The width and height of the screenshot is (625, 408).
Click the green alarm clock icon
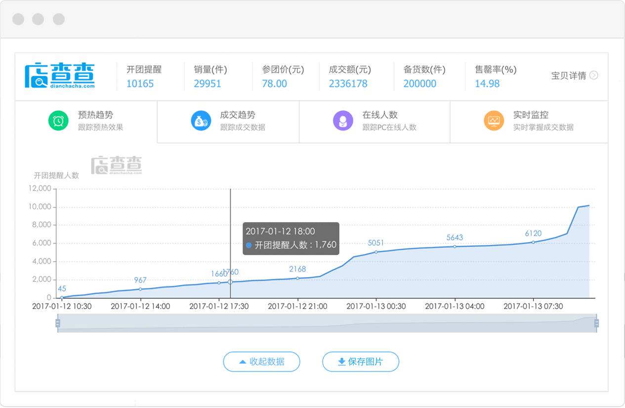pyautogui.click(x=58, y=121)
